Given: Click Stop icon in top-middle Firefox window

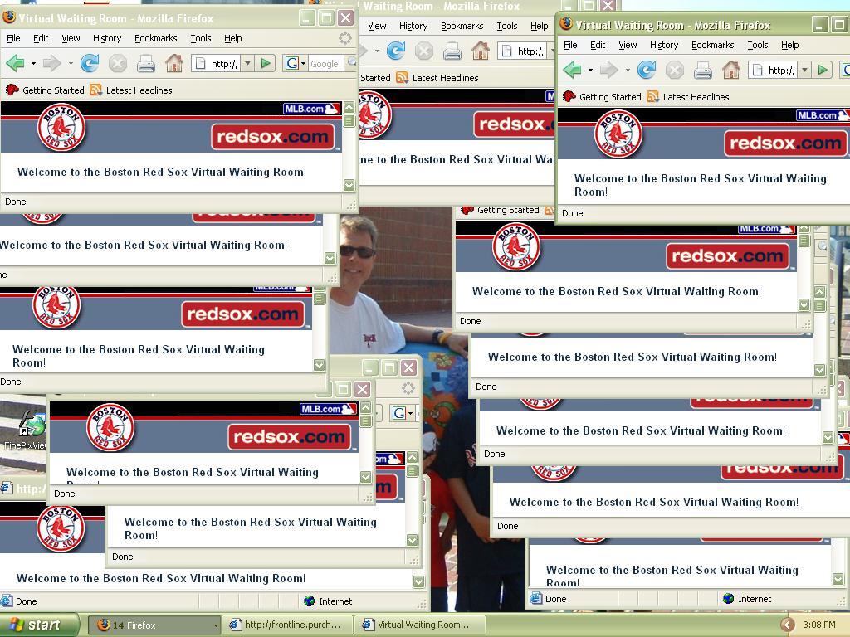Looking at the screenshot, I should 424,51.
